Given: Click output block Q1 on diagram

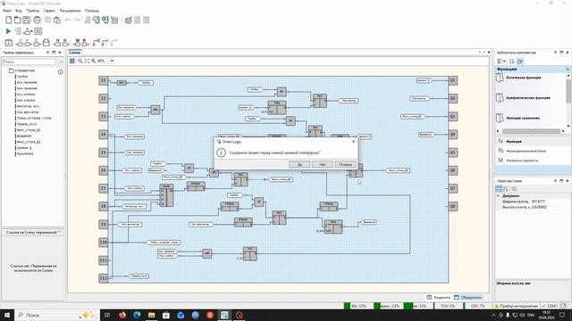Looking at the screenshot, I should [453, 80].
